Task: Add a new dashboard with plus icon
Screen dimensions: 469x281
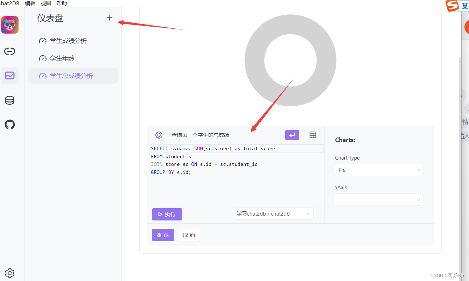Action: (x=110, y=18)
